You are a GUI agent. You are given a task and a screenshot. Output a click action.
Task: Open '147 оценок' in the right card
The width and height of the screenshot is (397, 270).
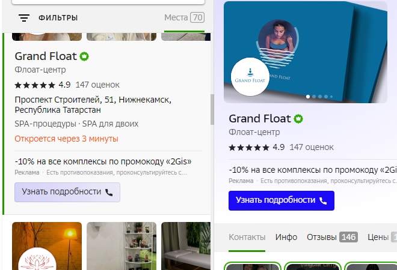tap(311, 147)
